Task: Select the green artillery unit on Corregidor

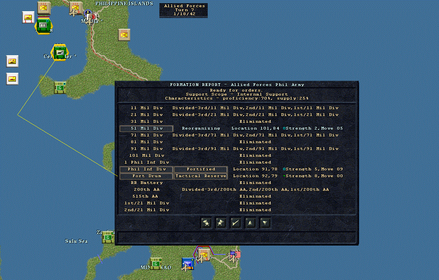Action: [60, 52]
